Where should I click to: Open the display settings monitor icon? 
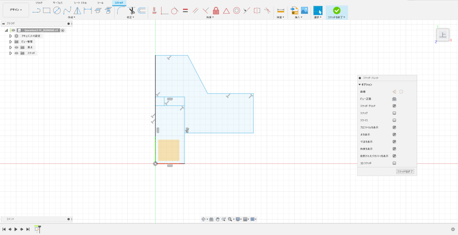(x=238, y=219)
